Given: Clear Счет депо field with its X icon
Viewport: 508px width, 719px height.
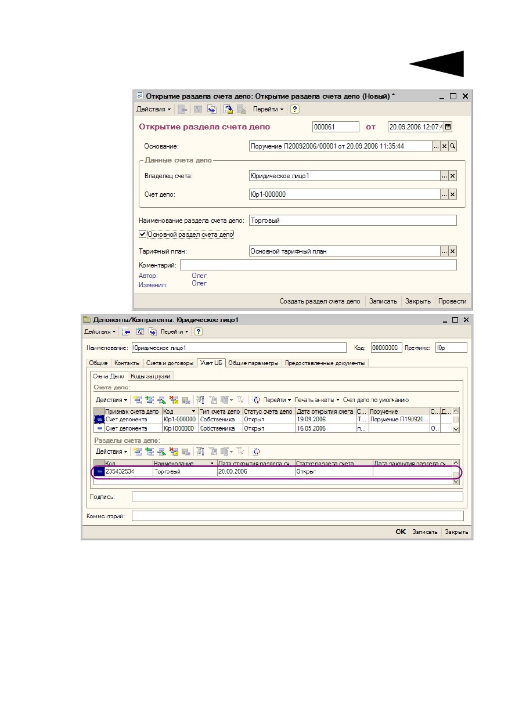Looking at the screenshot, I should pos(453,195).
